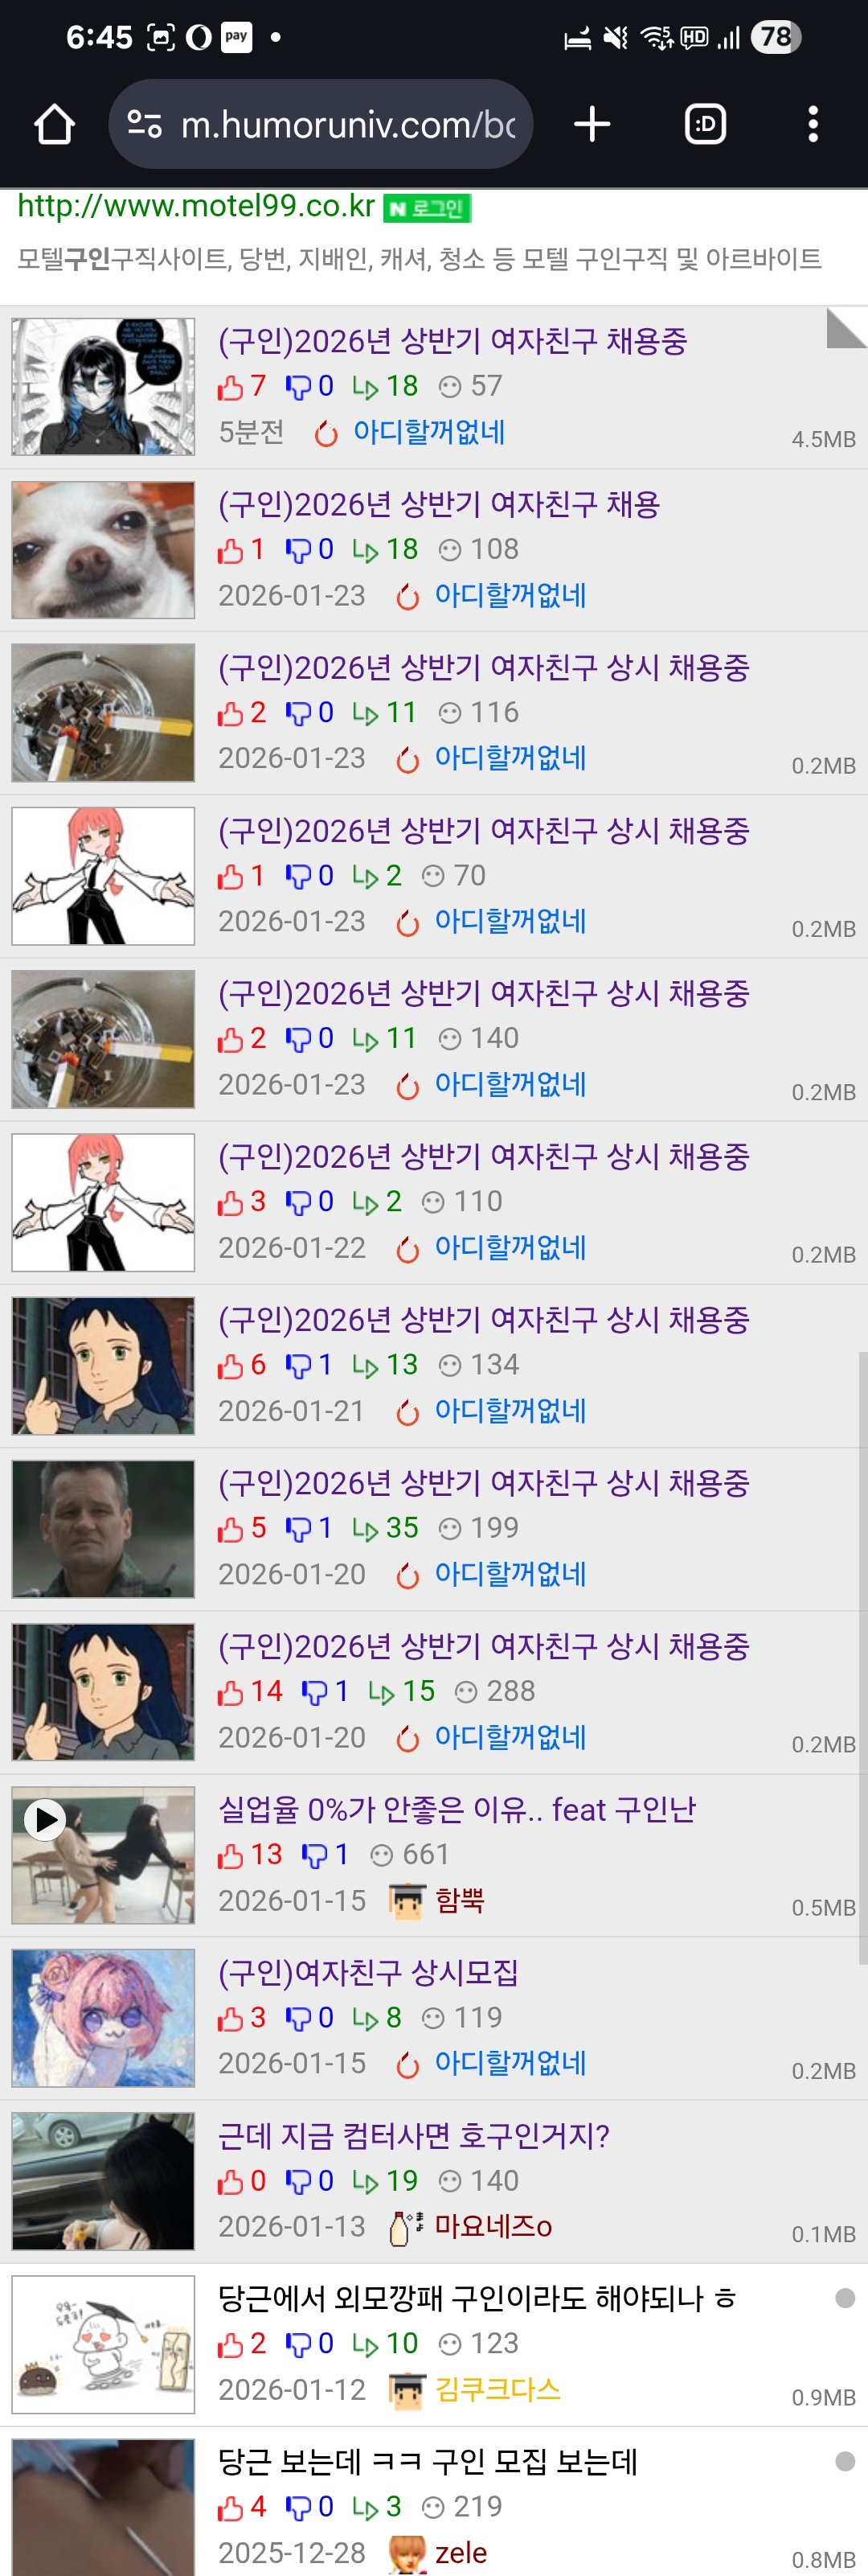This screenshot has height=2576, width=868.
Task: Open the motel99.co.kr ad link
Action: coord(196,206)
